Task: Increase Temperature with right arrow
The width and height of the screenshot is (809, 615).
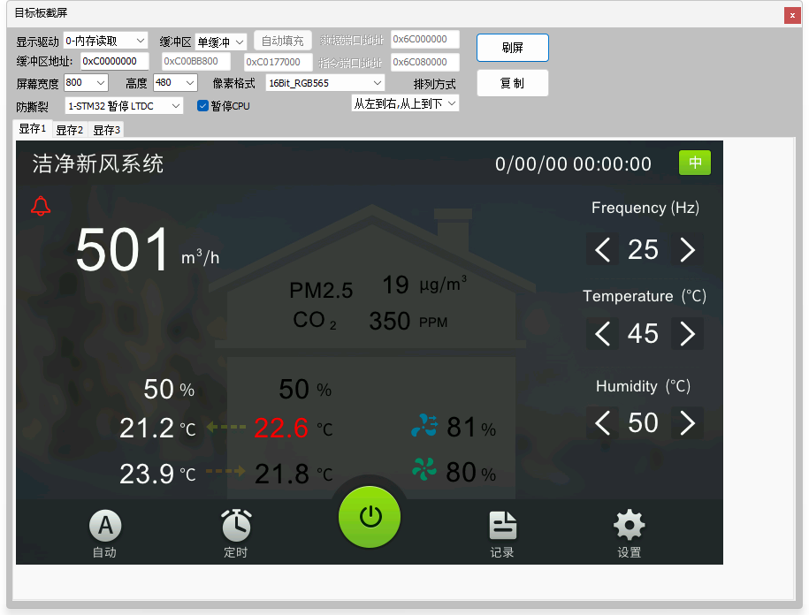Action: click(x=687, y=333)
